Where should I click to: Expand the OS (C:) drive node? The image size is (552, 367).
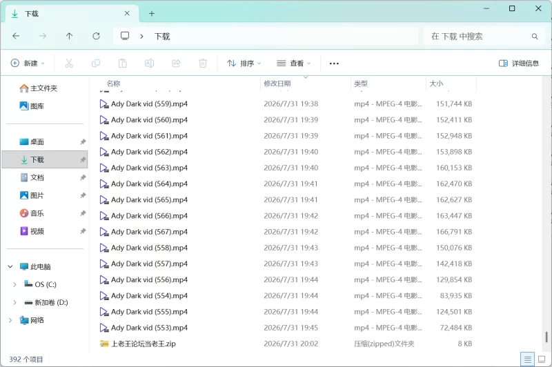tap(14, 285)
